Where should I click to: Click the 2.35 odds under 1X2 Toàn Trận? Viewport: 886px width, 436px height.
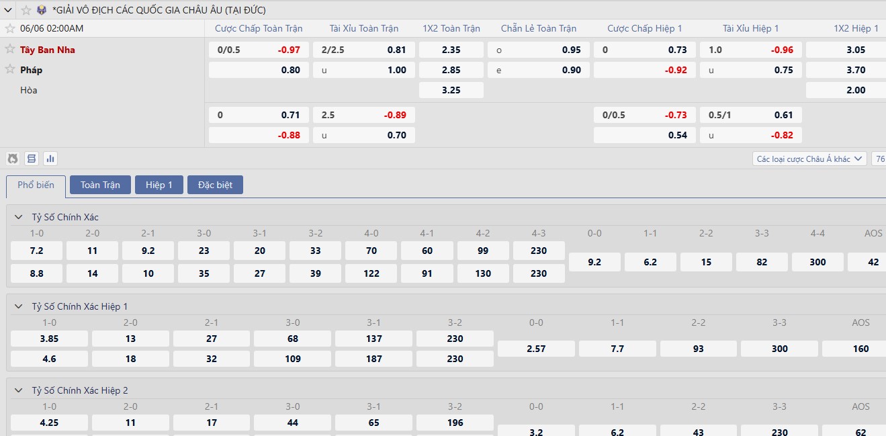click(x=451, y=50)
